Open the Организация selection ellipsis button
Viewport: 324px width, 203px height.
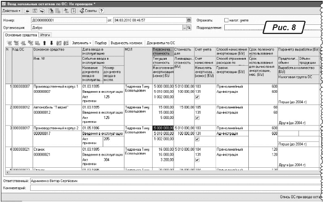click(185, 27)
